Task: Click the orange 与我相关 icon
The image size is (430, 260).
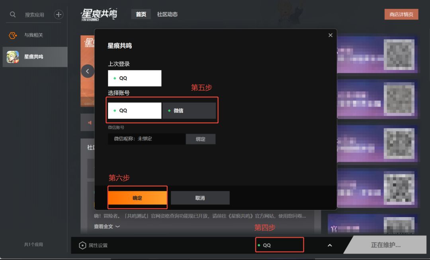Action: click(13, 35)
